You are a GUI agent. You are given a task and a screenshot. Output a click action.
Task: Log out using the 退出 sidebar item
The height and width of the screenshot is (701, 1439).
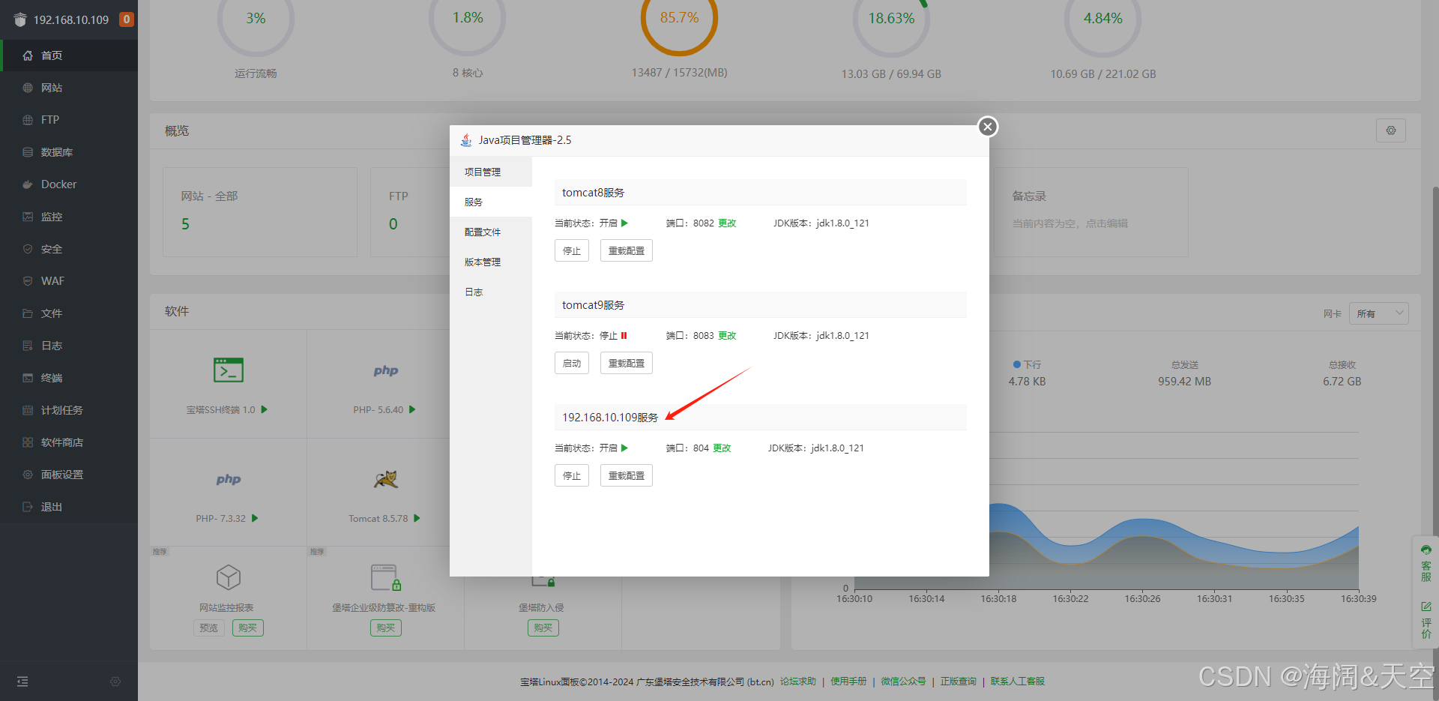click(51, 506)
